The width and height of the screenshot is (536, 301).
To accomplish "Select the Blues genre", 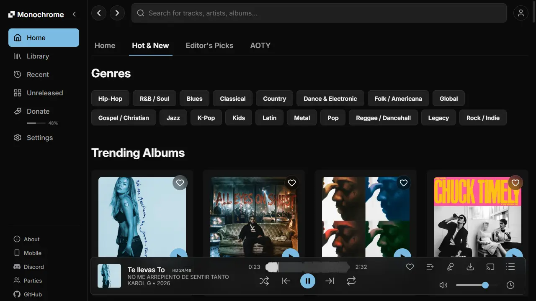I will pos(194,99).
